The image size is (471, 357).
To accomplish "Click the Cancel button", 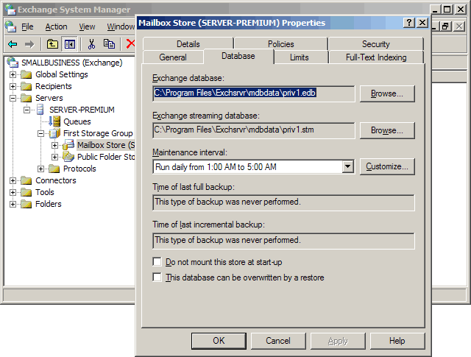I will [x=278, y=341].
